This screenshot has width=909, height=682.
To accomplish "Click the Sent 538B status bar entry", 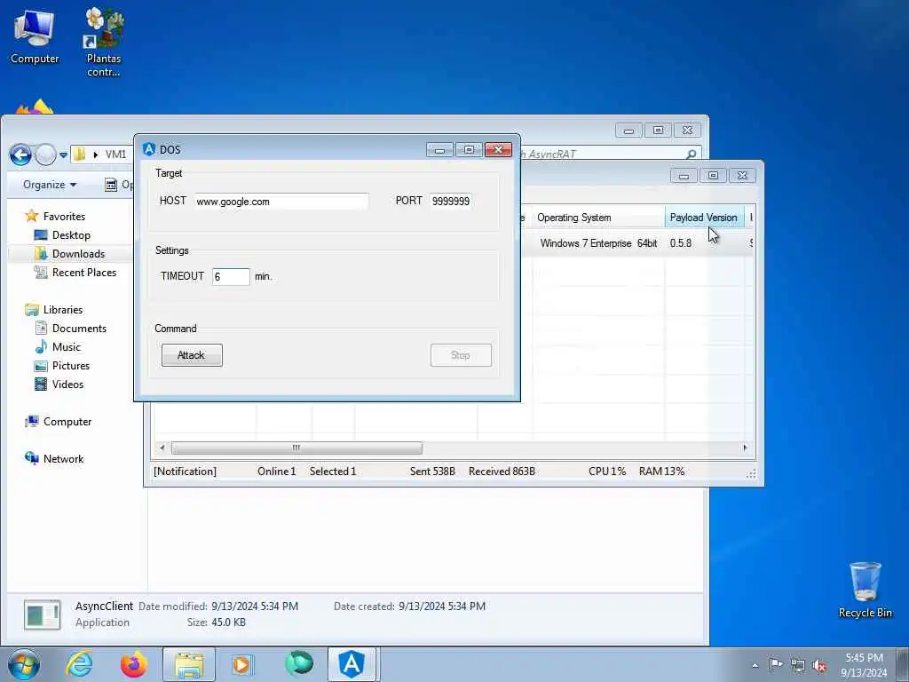I will pyautogui.click(x=432, y=472).
